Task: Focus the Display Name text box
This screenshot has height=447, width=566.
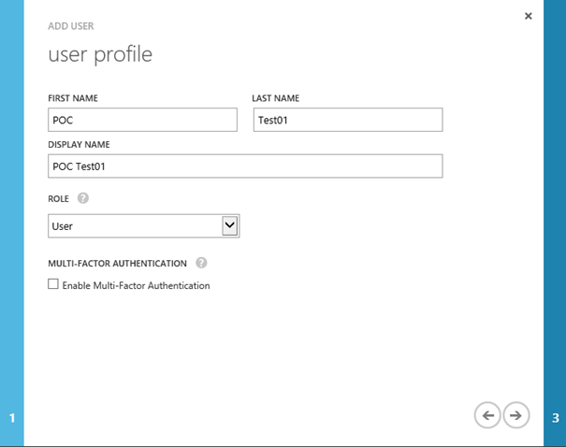Action: tap(244, 166)
